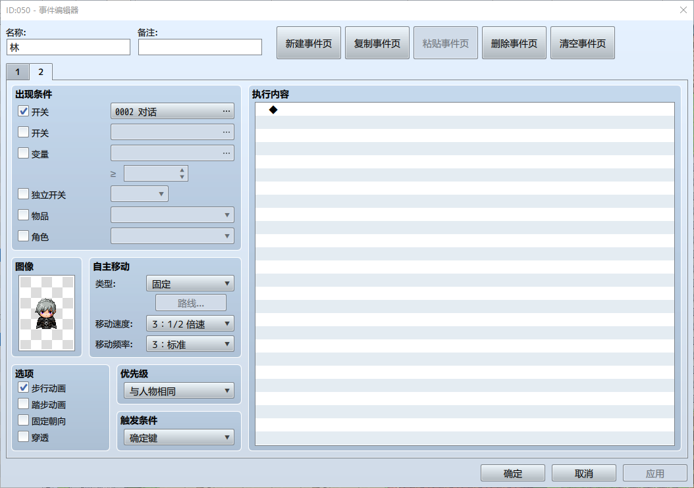
Task: Expand the 物品 dropdown
Action: [172, 215]
